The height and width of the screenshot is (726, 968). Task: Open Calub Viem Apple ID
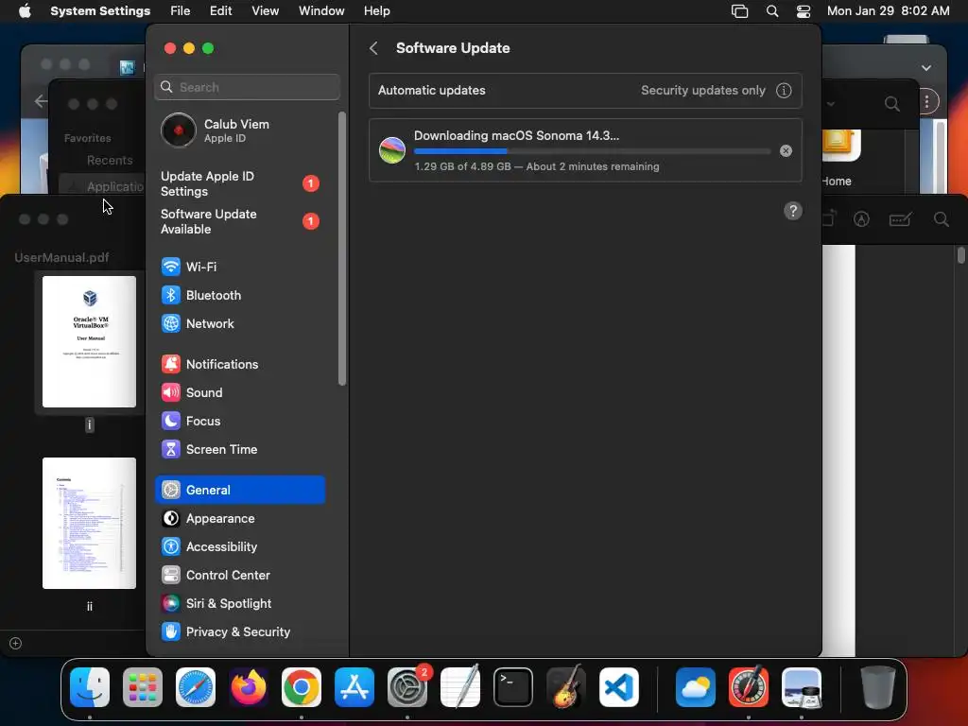[239, 130]
